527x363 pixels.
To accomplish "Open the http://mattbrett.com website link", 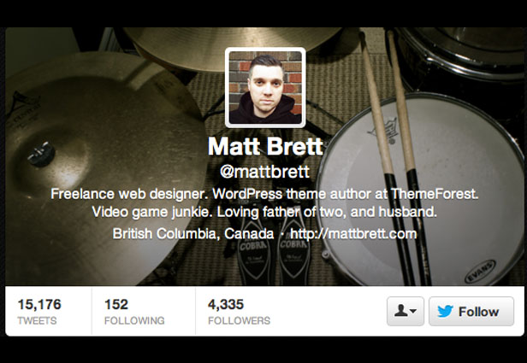I will [x=353, y=233].
